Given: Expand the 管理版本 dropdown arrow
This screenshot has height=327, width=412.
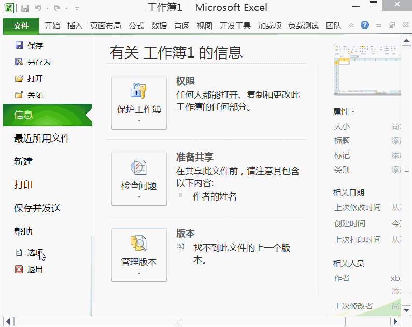Looking at the screenshot, I should 139,274.
